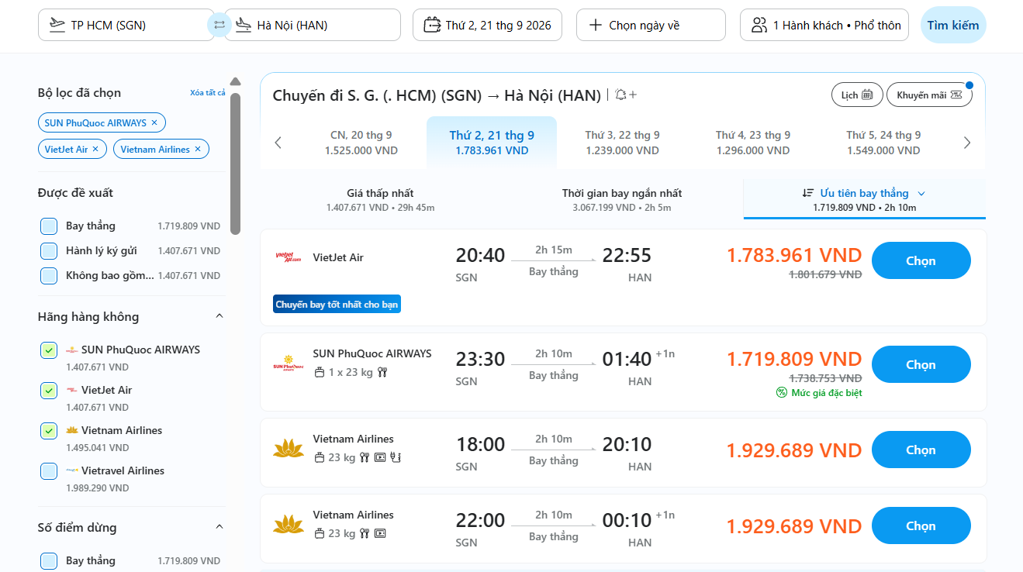Click sidebar scrollbar up arrow

pos(235,81)
